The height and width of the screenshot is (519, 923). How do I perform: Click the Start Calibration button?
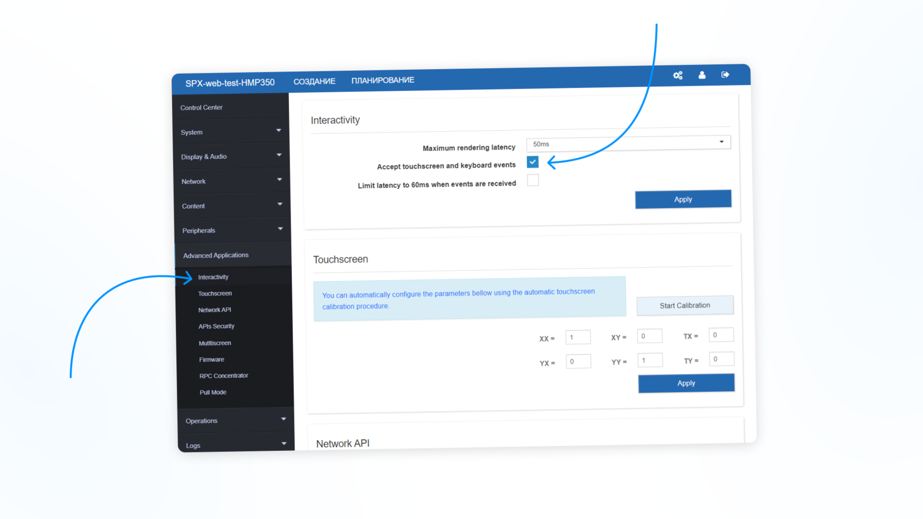point(685,305)
